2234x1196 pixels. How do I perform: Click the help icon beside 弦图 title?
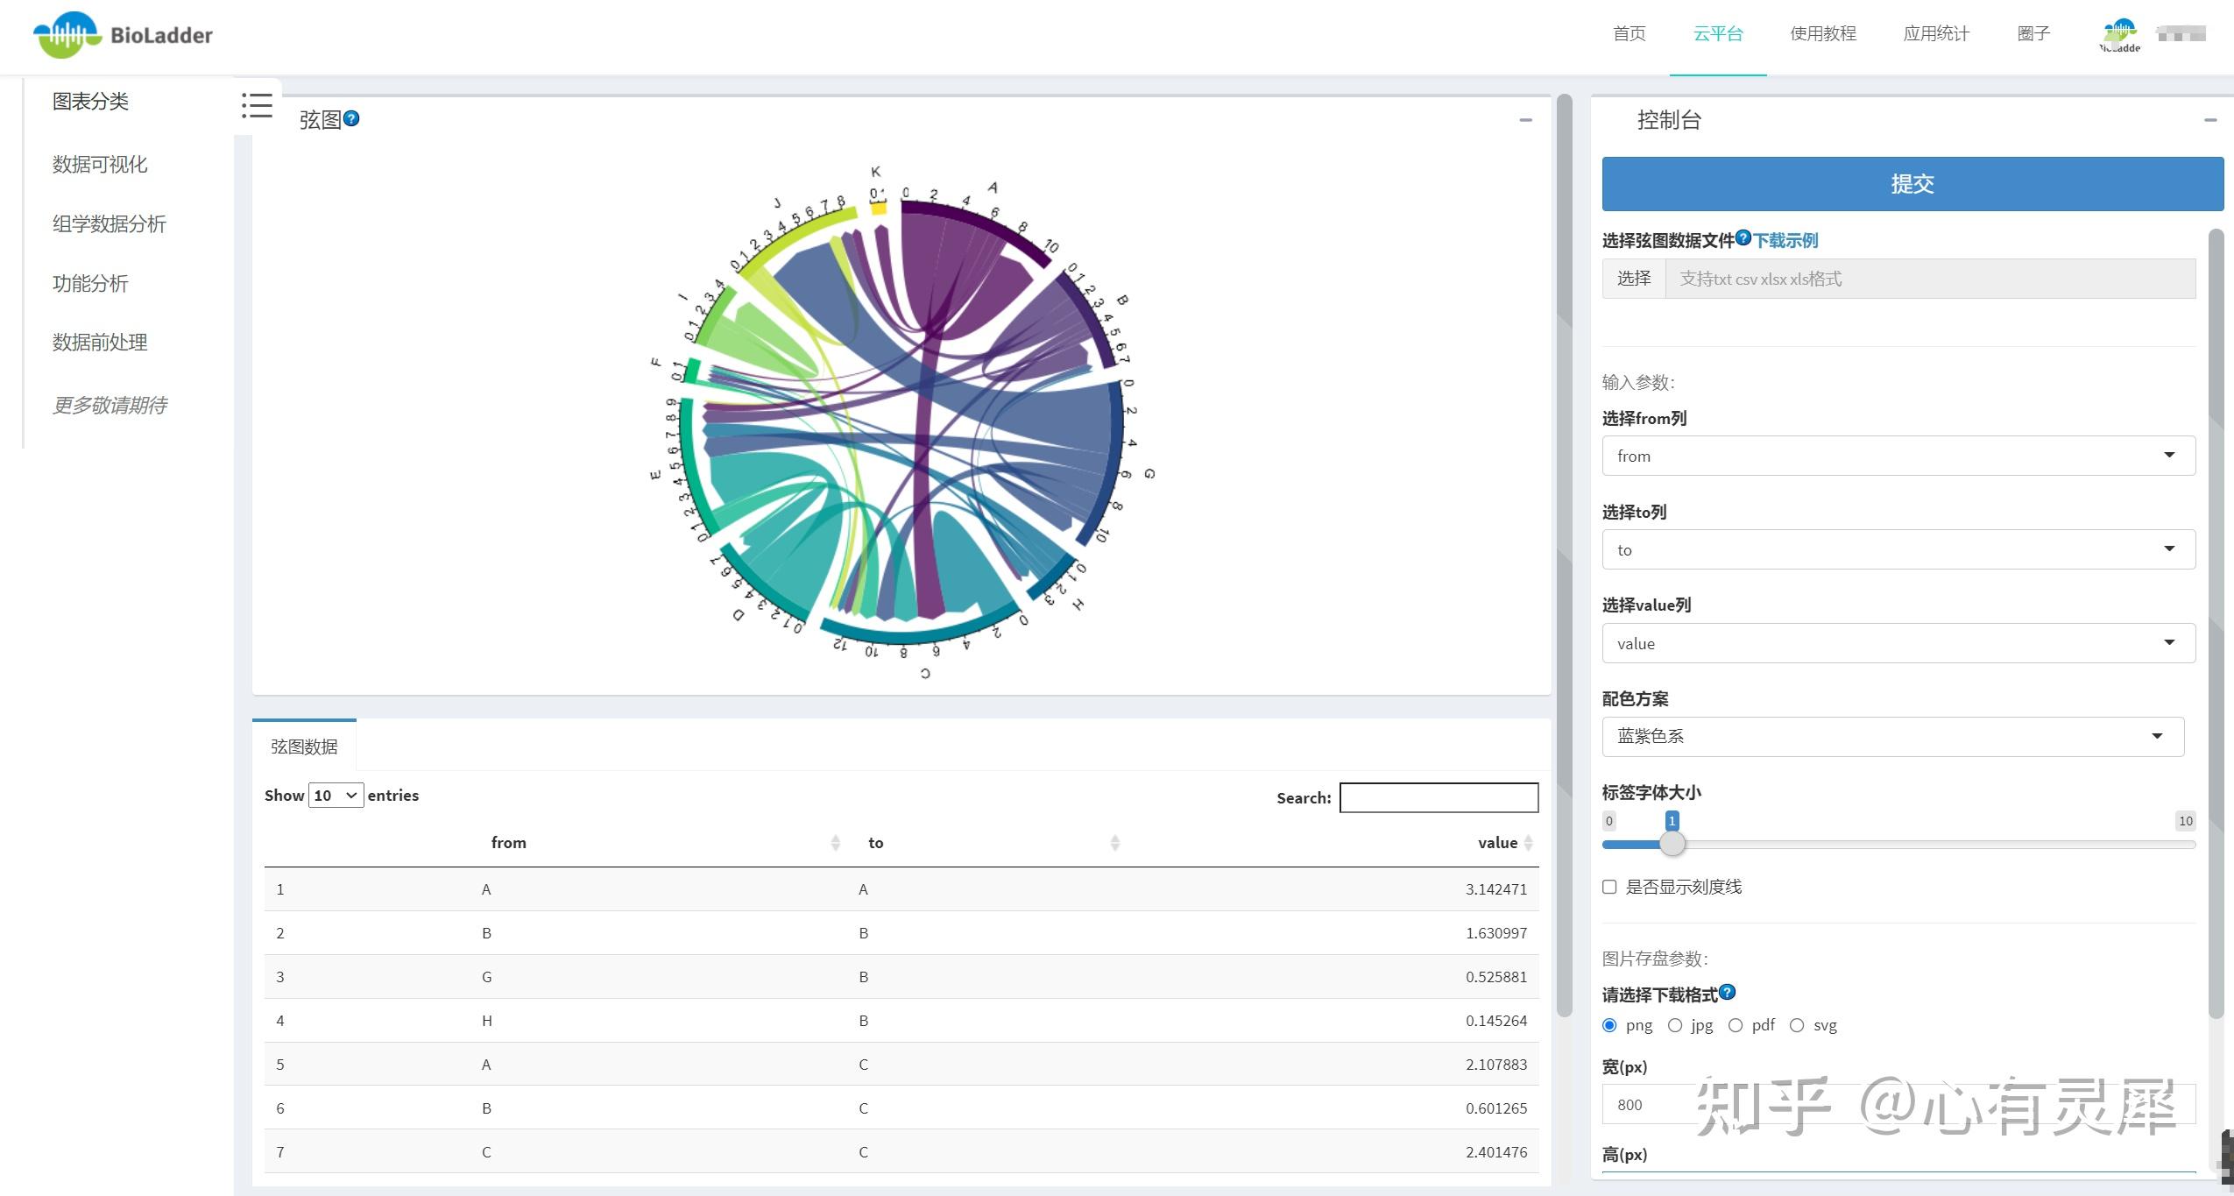[351, 118]
